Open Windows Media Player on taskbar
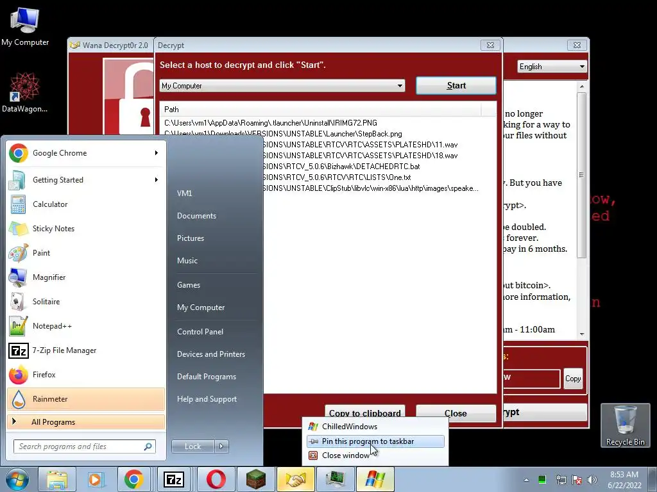The width and height of the screenshot is (657, 492). coord(96,479)
